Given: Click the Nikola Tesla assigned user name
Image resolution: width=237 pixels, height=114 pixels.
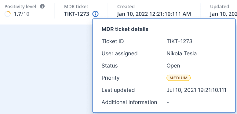Looking at the screenshot, I should click(x=181, y=54).
